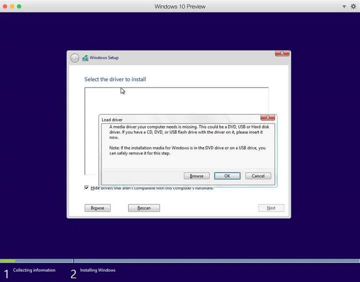360x282 pixels.
Task: Expand the dropdown arrow beside the gear
Action: coord(344,6)
